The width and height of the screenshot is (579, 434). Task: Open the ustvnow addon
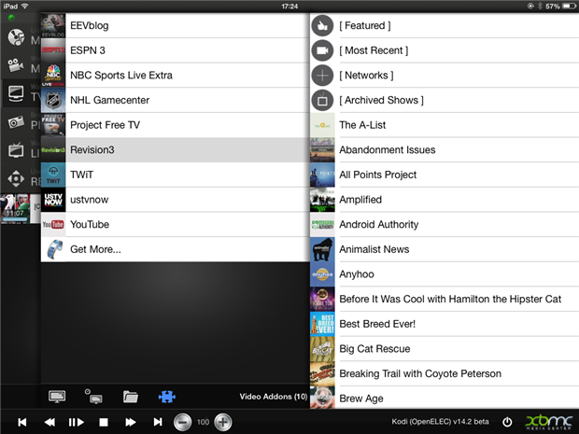(175, 200)
